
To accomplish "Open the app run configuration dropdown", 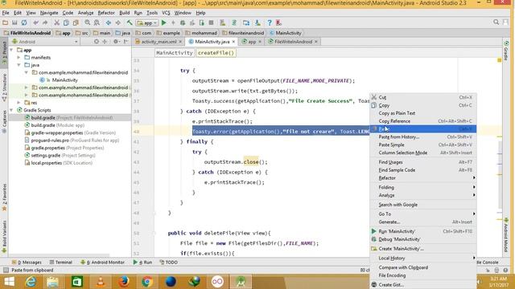I will pos(147,23).
